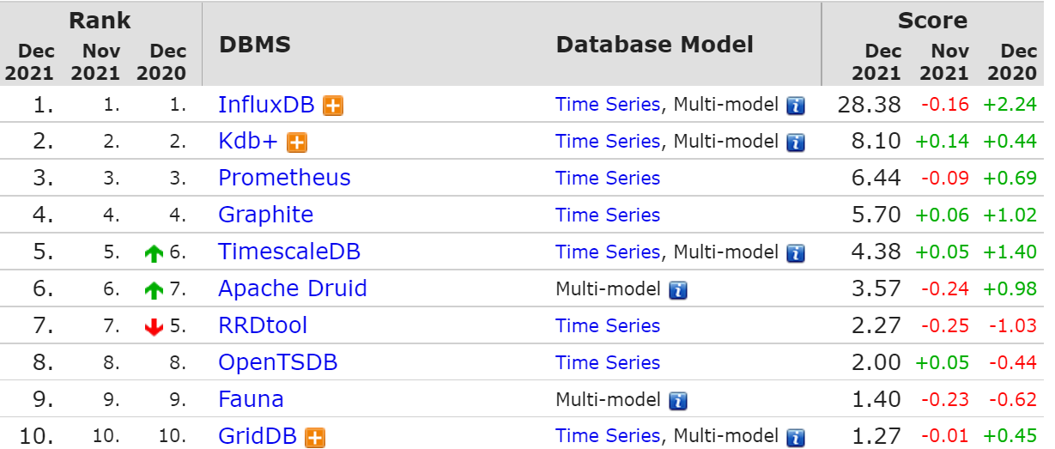The height and width of the screenshot is (449, 1055).
Task: Click the orange plus icon next to Kdb+
Action: point(297,143)
